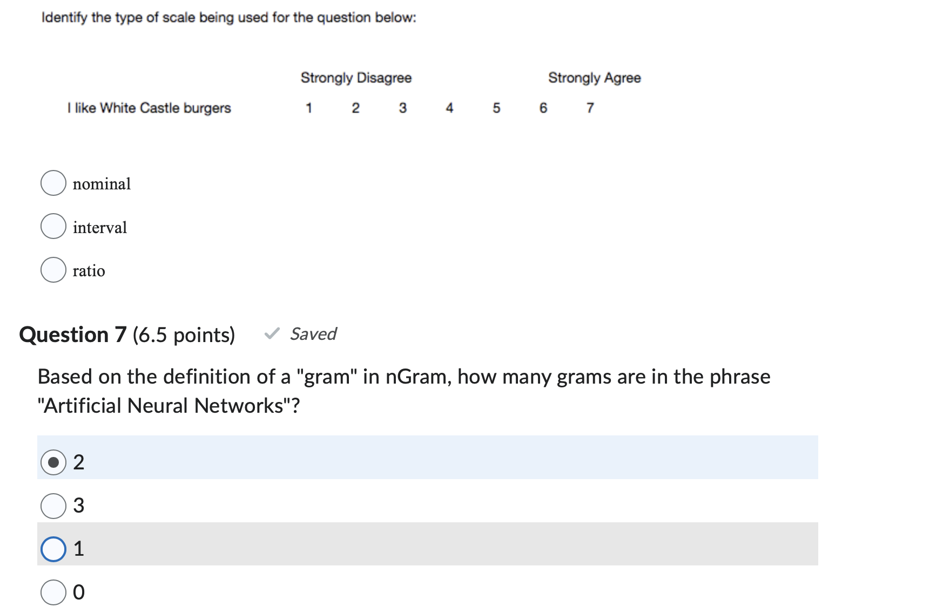Select the ratio radio button
Screen dimensions: 943x614
coord(53,270)
